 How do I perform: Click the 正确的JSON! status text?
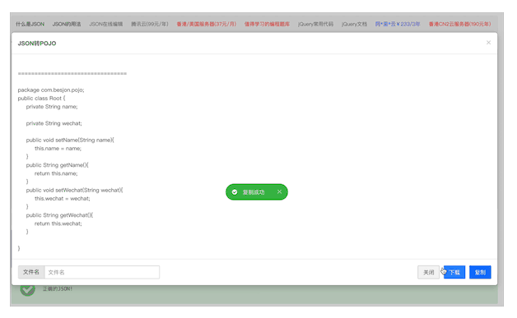[x=58, y=288]
